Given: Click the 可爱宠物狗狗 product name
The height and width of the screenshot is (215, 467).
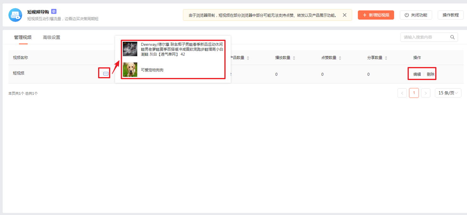Looking at the screenshot, I should coord(152,70).
